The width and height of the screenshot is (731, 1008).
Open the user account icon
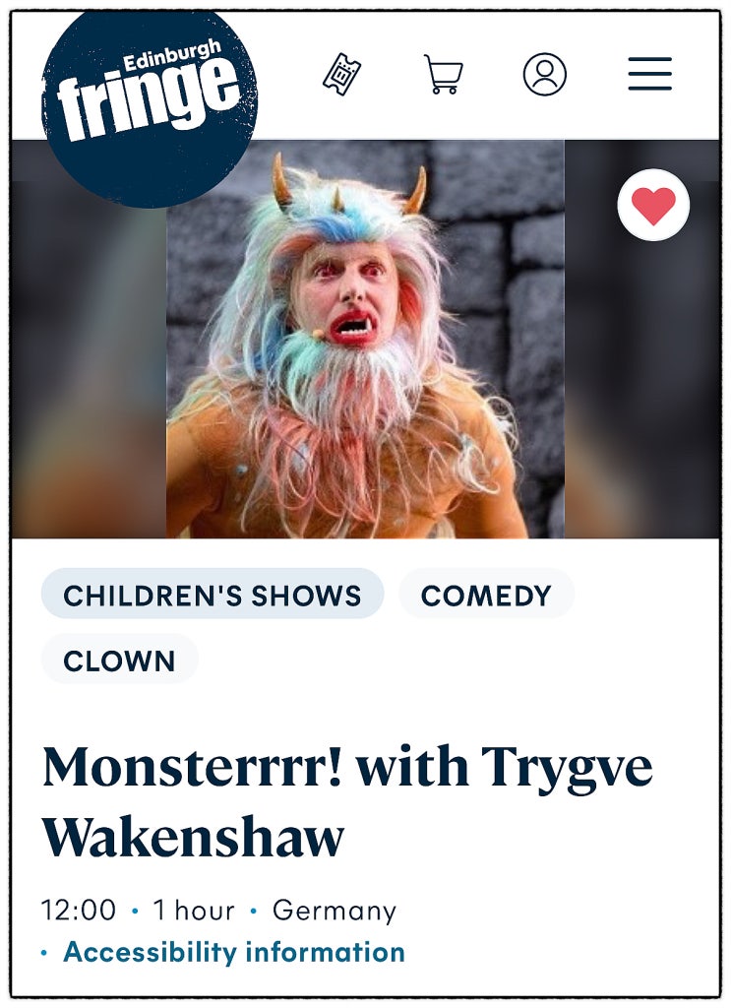pyautogui.click(x=545, y=75)
